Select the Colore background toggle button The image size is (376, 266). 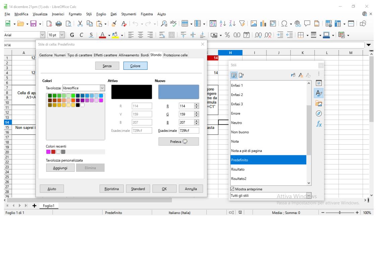coord(135,66)
